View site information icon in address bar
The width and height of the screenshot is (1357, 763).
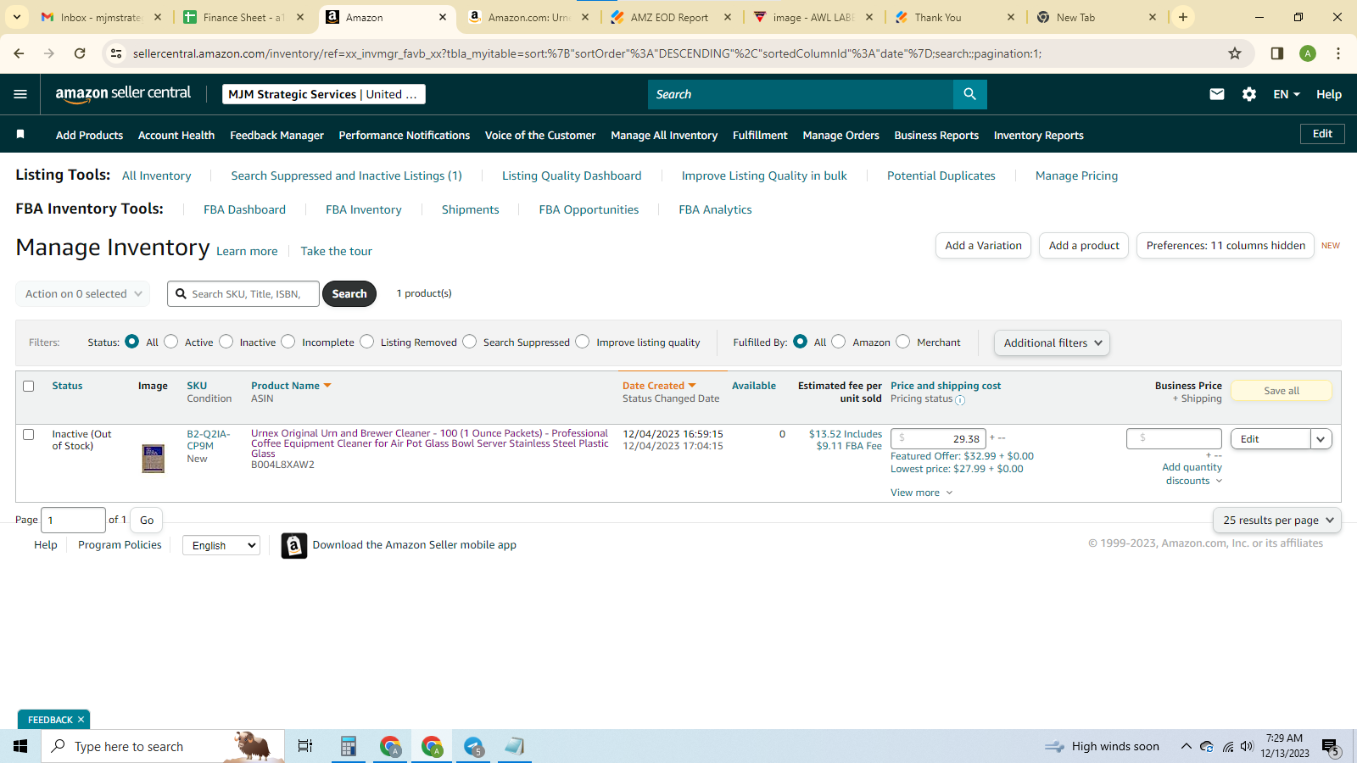[116, 53]
